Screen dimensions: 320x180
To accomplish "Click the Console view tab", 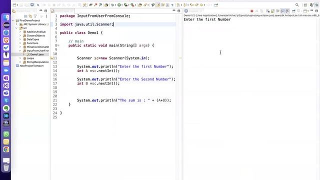I will [193, 11].
